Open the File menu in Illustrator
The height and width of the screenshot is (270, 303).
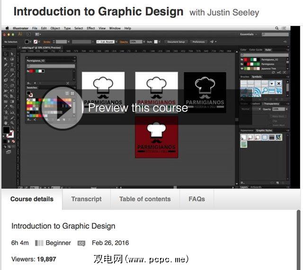point(35,28)
